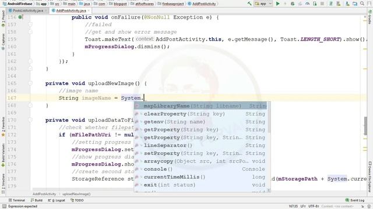Click the firebaseproject breadcrumb folder

(171, 4)
